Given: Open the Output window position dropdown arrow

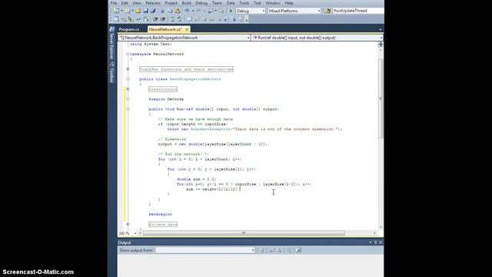Looking at the screenshot, I should click(371, 242).
